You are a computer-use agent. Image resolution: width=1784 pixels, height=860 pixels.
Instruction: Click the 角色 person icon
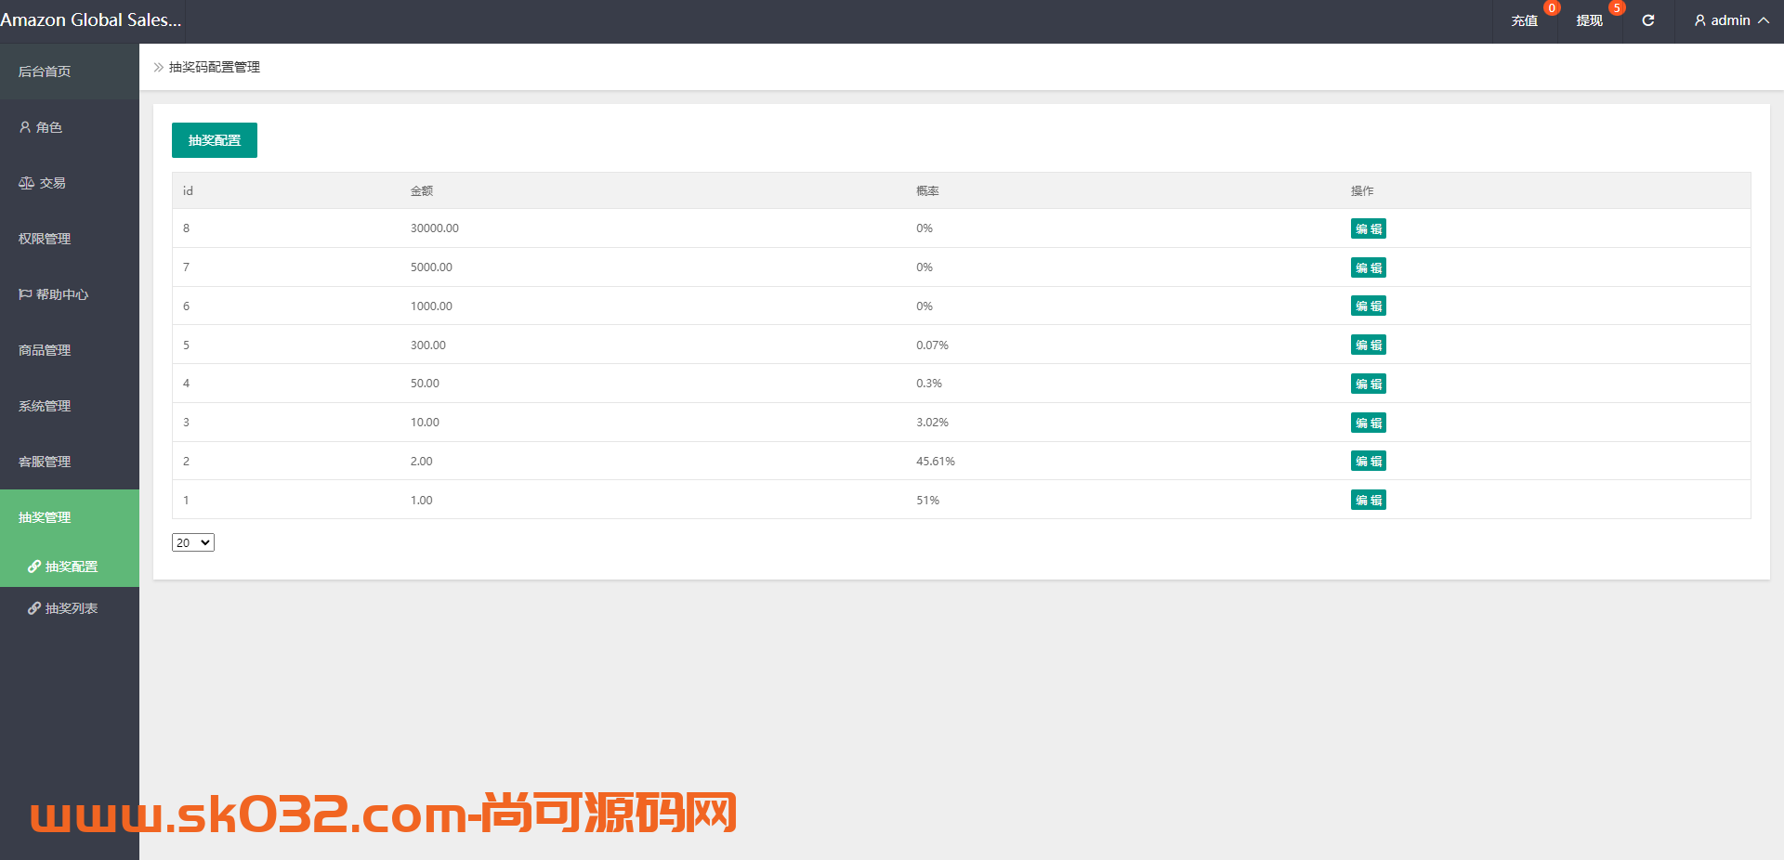coord(25,127)
